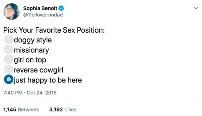The height and width of the screenshot is (116, 202).
Task: Click the selected just happy to be here radio
Action: (9, 80)
